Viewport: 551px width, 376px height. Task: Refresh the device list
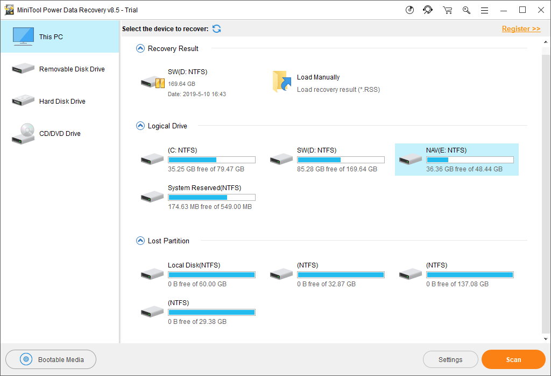point(216,28)
